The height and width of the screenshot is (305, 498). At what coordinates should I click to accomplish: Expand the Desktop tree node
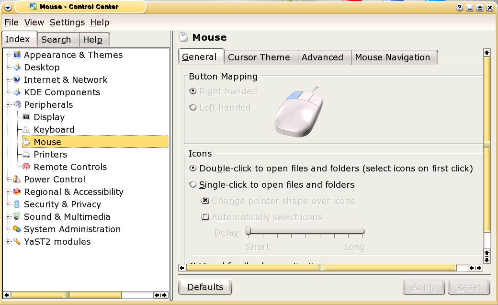pyautogui.click(x=8, y=67)
